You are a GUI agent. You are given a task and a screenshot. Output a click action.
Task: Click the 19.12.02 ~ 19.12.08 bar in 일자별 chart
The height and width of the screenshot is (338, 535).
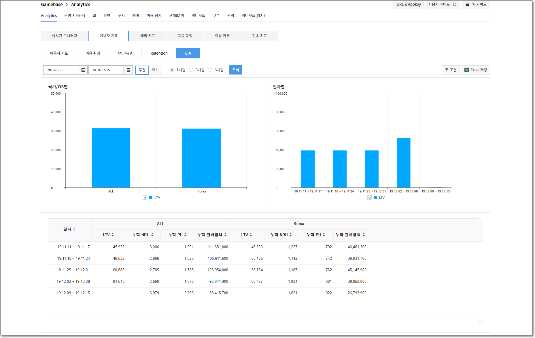coord(404,163)
